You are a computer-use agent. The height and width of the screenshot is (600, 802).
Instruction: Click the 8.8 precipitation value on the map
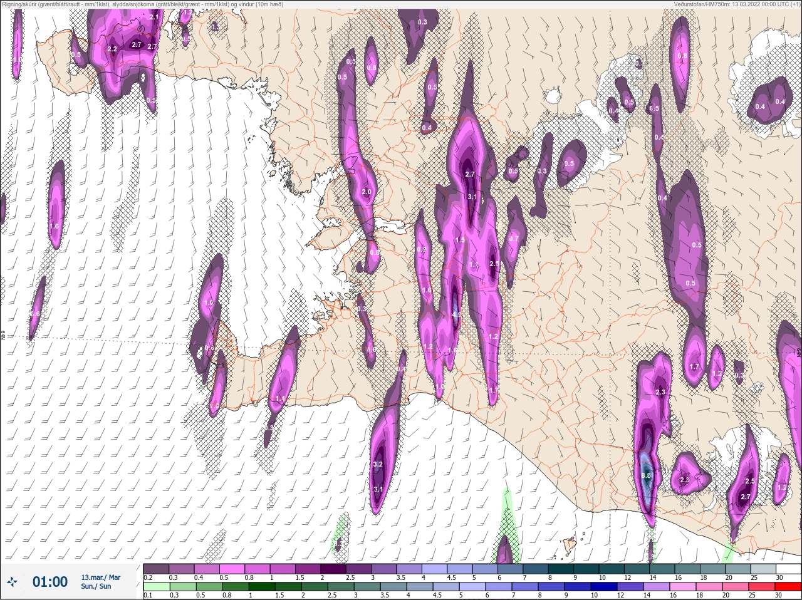click(x=647, y=476)
